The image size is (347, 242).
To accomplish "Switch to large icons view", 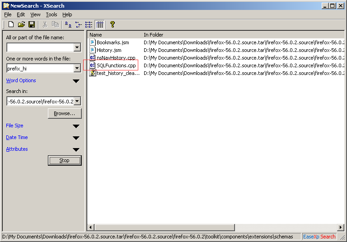I will coord(68,24).
